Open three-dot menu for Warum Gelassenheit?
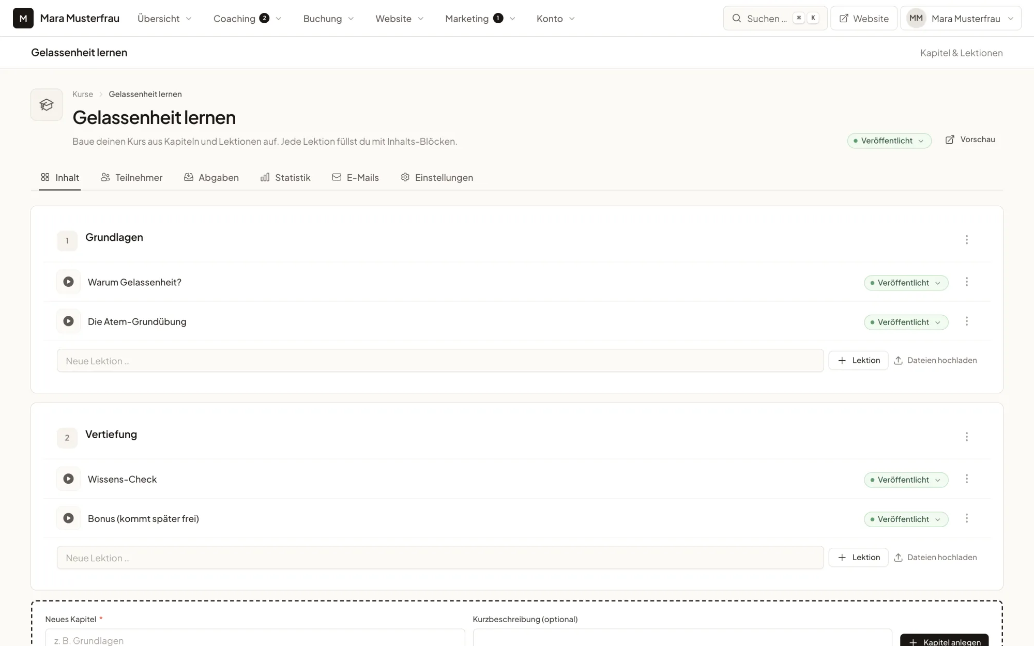The image size is (1034, 646). click(x=966, y=282)
